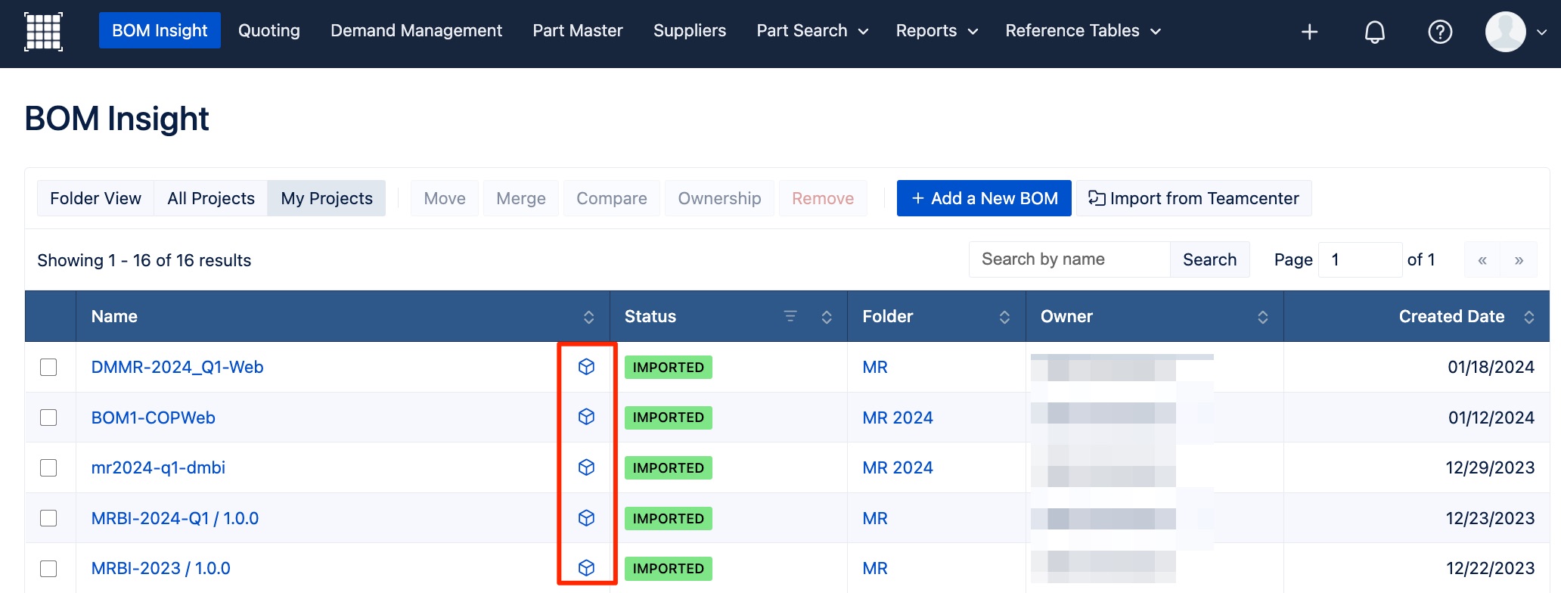The image size is (1561, 593).
Task: Open the app grid logo icon
Action: 43,31
